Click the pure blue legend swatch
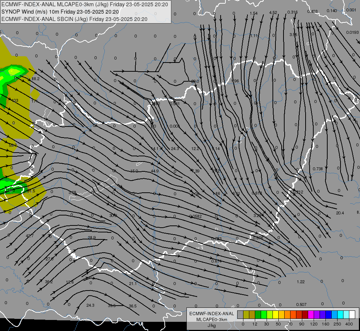The height and width of the screenshot is (331, 360). pos(329,314)
